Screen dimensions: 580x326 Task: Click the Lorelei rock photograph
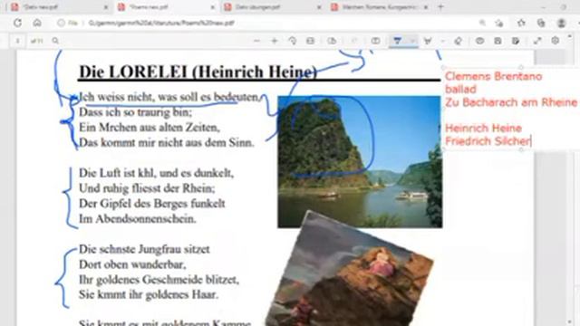(x=360, y=161)
